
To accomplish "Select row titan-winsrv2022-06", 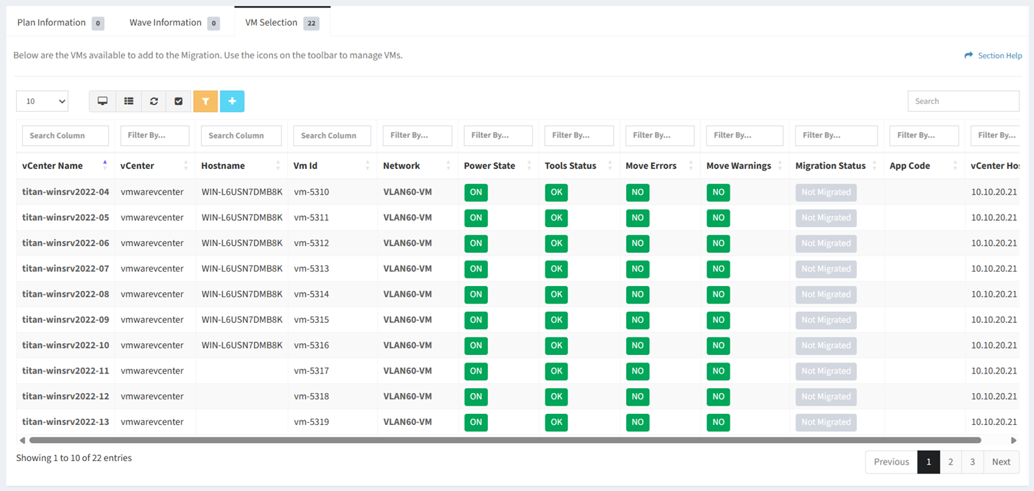I will [x=518, y=243].
